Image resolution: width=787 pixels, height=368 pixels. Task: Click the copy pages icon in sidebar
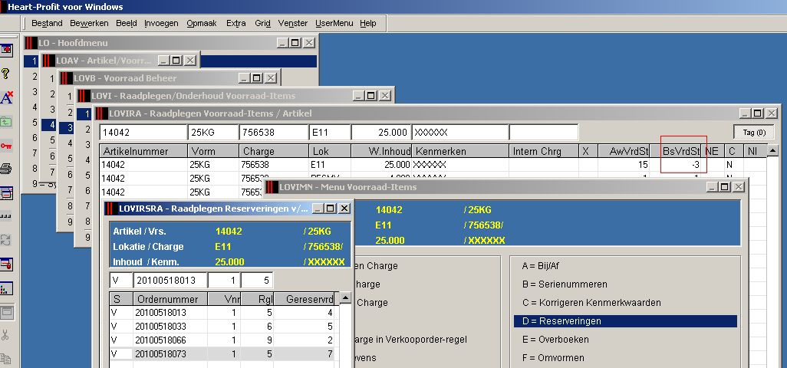tap(6, 359)
